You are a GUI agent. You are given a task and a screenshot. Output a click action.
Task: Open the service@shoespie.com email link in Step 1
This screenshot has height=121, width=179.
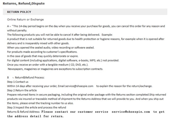tap(79, 86)
